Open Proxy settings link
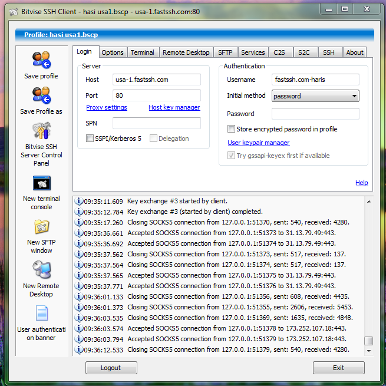The height and width of the screenshot is (386, 386). pyautogui.click(x=107, y=108)
